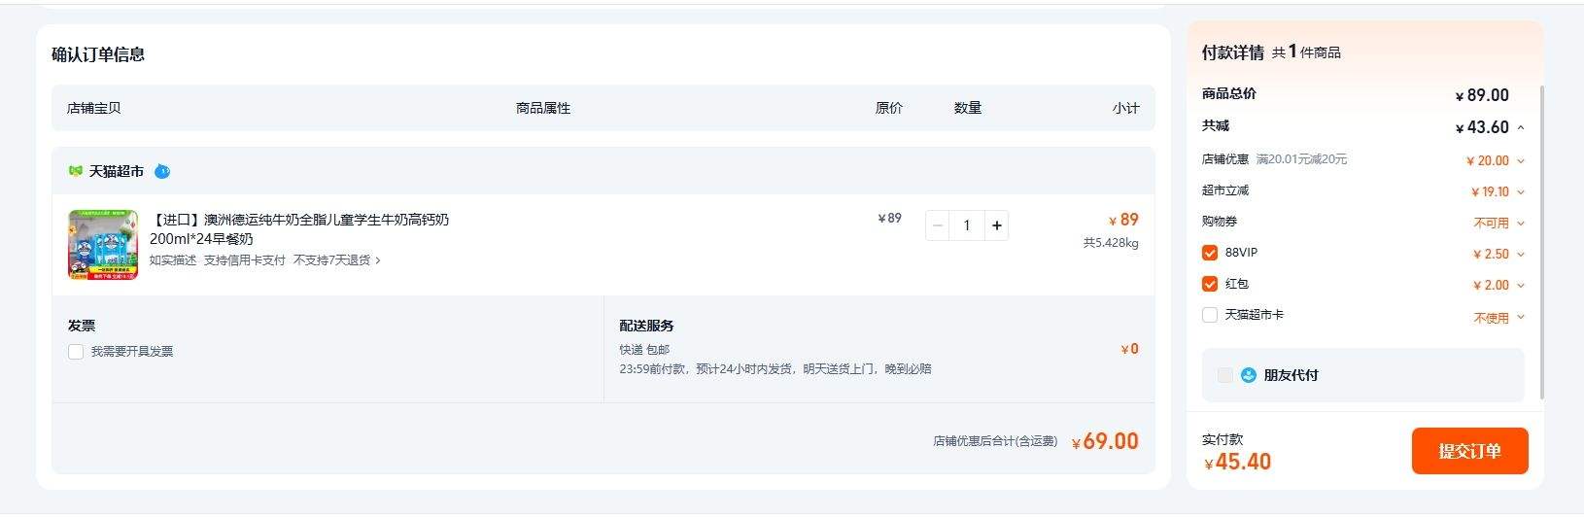Tick the 朋友代付 pay-by-friend checkbox
The image size is (1584, 518).
[x=1224, y=375]
